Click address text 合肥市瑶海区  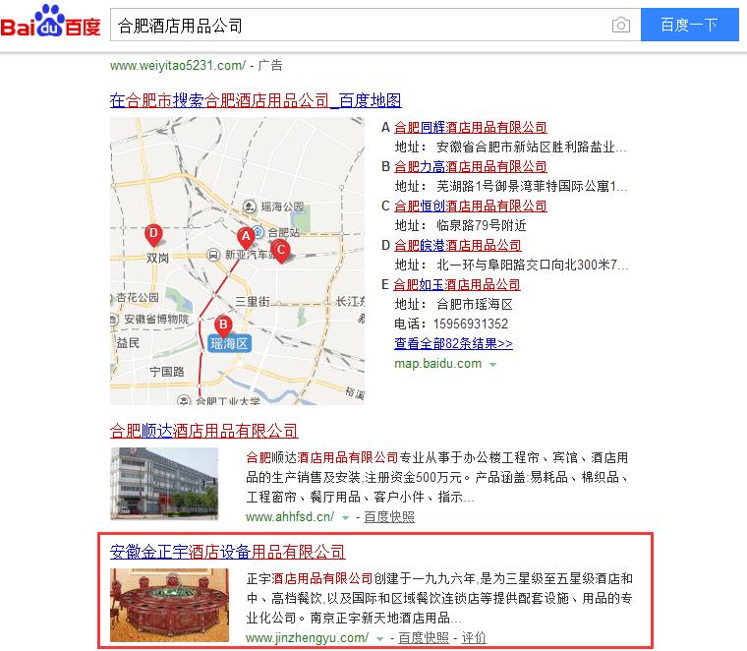click(475, 304)
